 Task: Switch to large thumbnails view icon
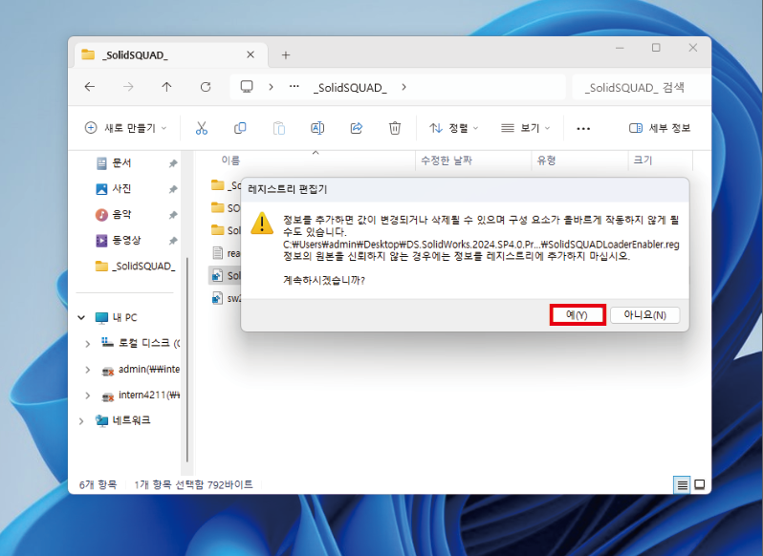(x=700, y=484)
